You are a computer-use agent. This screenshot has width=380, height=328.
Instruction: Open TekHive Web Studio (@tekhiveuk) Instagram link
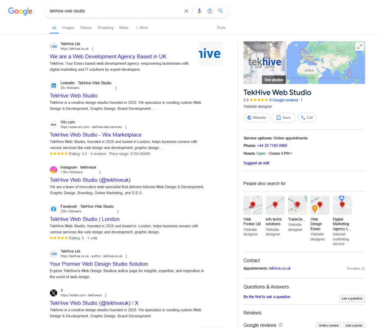point(90,180)
